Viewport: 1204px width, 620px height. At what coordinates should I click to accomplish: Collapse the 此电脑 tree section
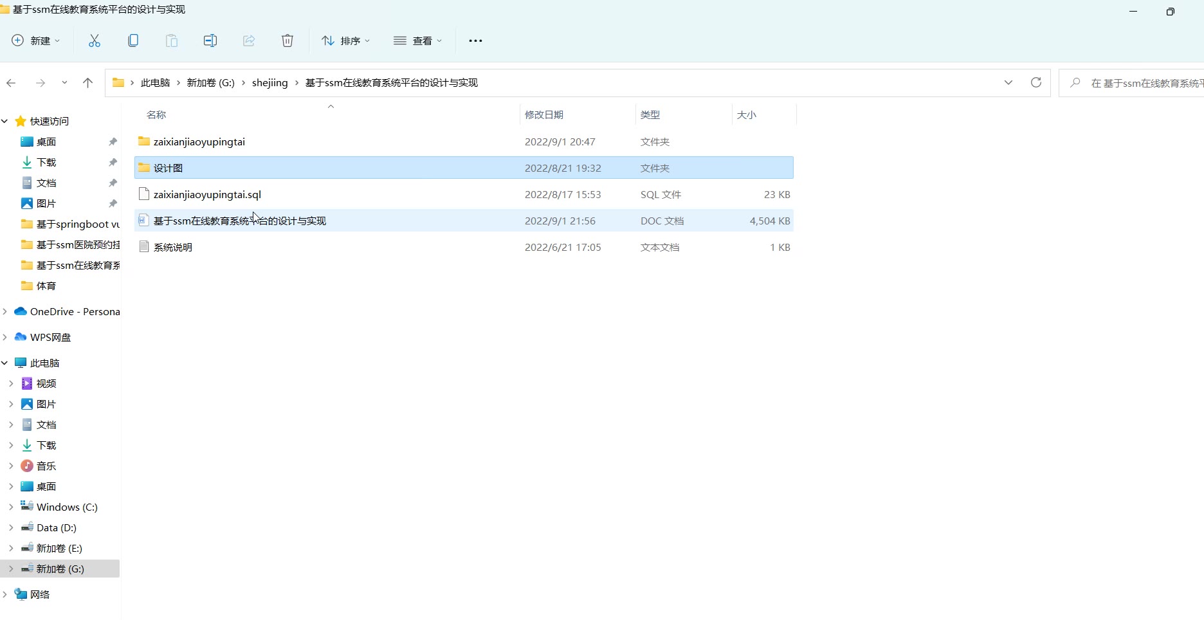point(5,363)
